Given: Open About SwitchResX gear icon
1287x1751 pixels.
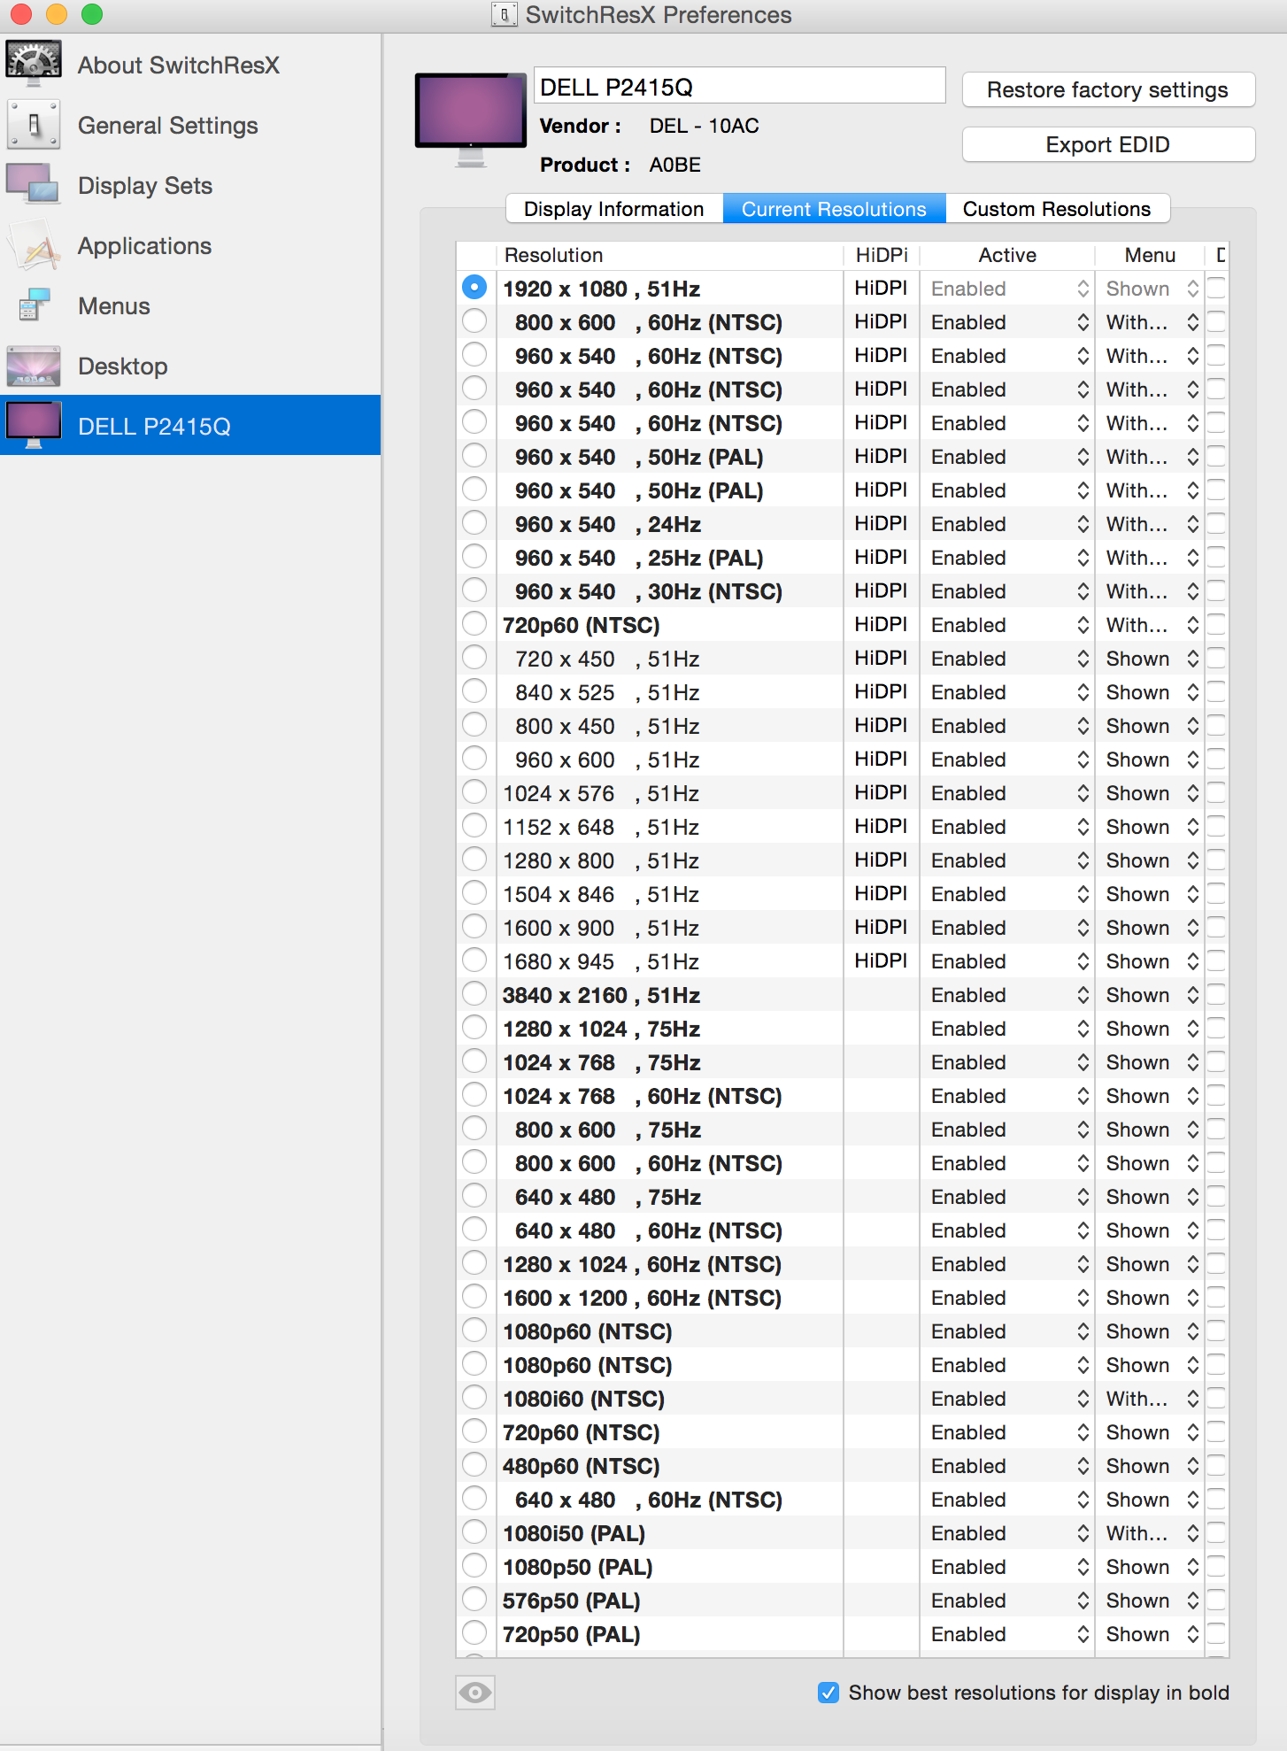Looking at the screenshot, I should pos(34,65).
